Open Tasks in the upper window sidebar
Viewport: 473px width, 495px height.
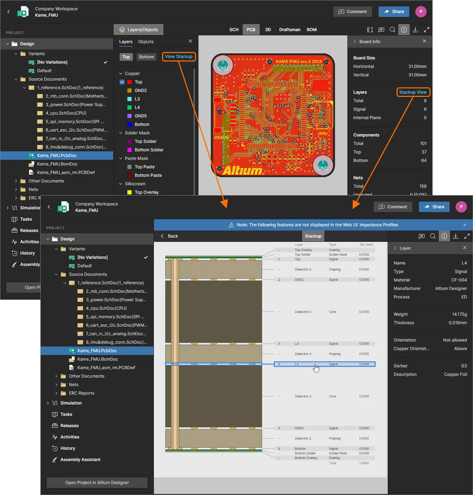26,219
